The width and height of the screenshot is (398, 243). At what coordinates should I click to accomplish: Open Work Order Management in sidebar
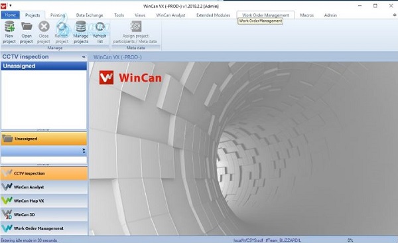[44, 228]
